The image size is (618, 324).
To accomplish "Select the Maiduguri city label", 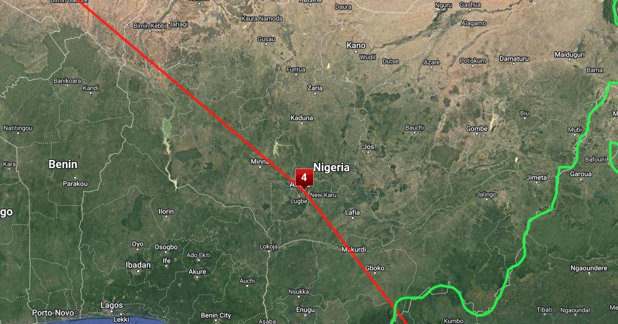I will 570,55.
